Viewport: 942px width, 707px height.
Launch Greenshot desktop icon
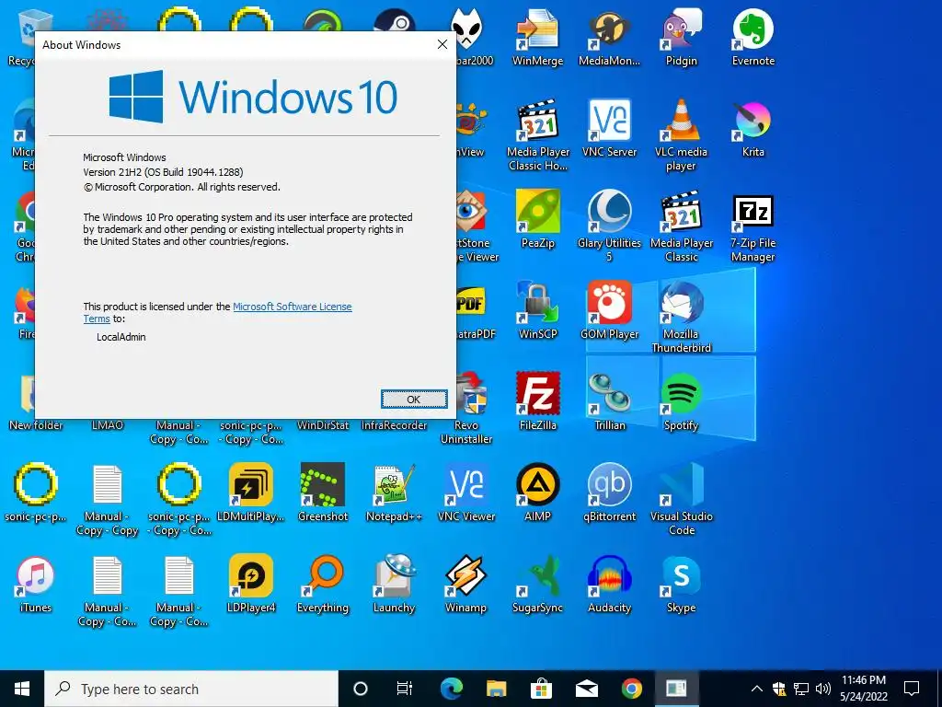[x=323, y=493]
